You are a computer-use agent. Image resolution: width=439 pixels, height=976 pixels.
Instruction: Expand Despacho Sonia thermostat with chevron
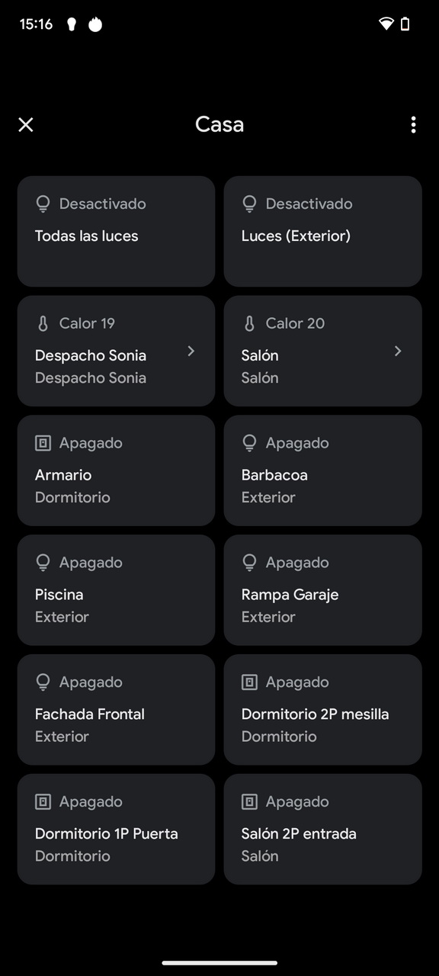[191, 351]
